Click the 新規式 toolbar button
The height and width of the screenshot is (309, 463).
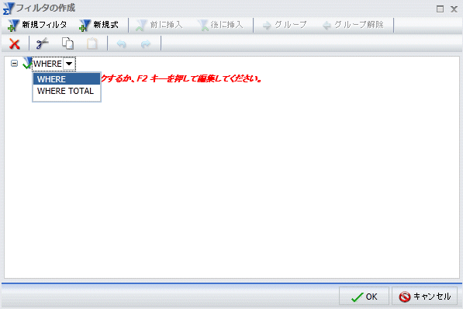[99, 25]
